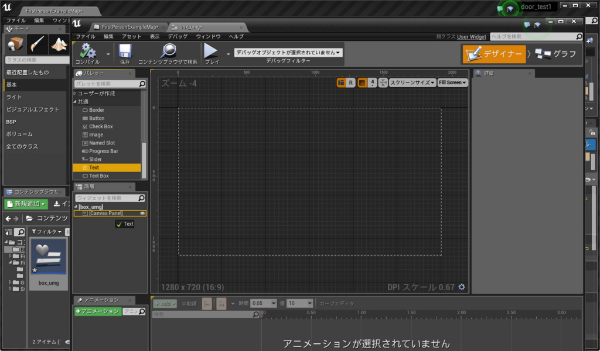Click the Content Browser folder search icon
600x351 pixels.
click(x=21, y=232)
